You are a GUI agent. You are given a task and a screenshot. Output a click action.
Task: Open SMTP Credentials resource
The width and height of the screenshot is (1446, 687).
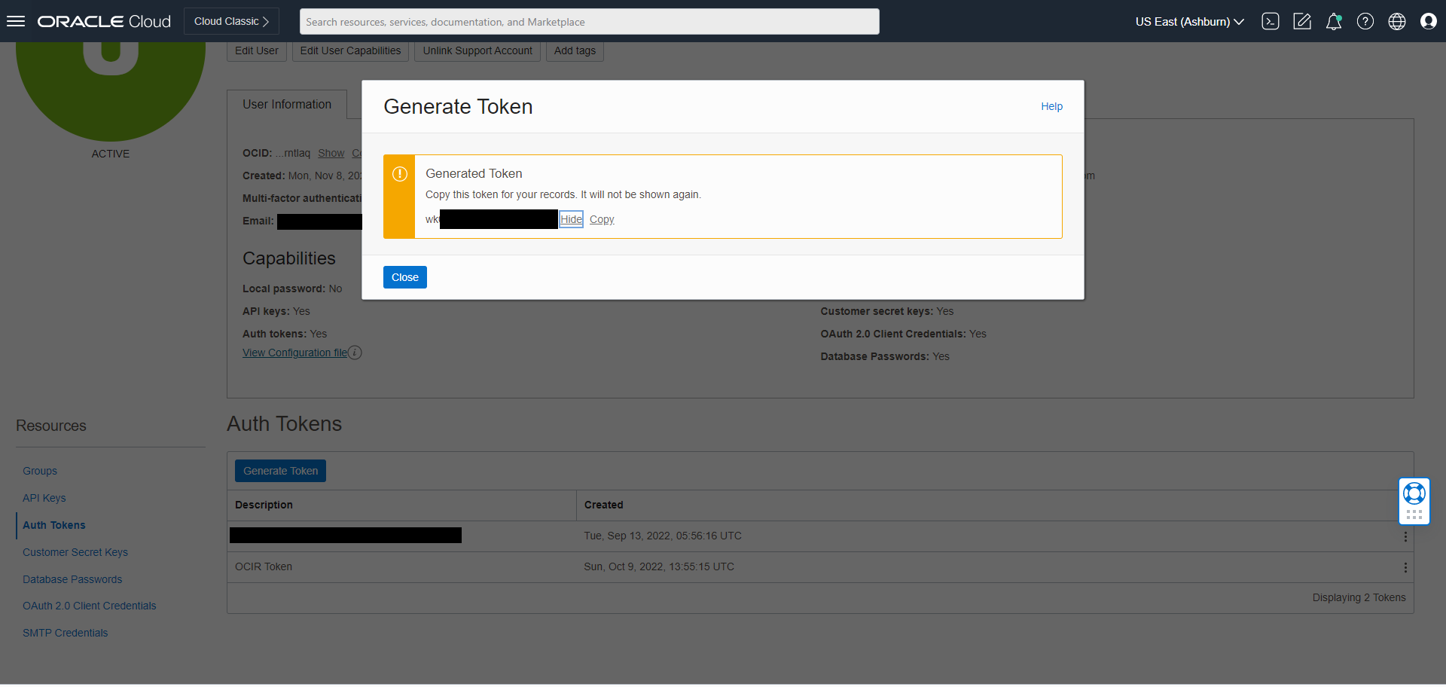(66, 633)
